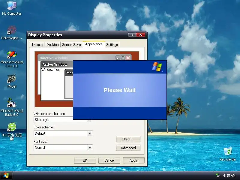Screen dimensions: 240x180
Task: Click the Display Properties title bar text
Action: (x=45, y=35)
